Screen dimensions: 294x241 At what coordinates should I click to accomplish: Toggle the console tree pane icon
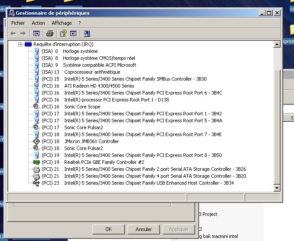point(36,33)
